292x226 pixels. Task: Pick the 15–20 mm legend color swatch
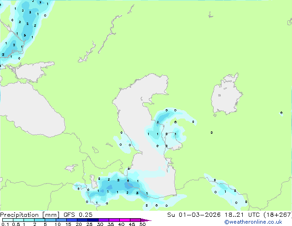(x=71, y=220)
